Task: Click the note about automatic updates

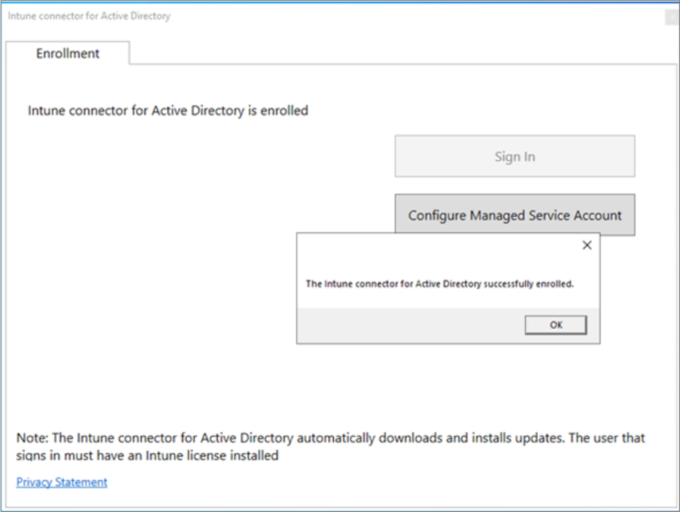Action: coord(330,438)
